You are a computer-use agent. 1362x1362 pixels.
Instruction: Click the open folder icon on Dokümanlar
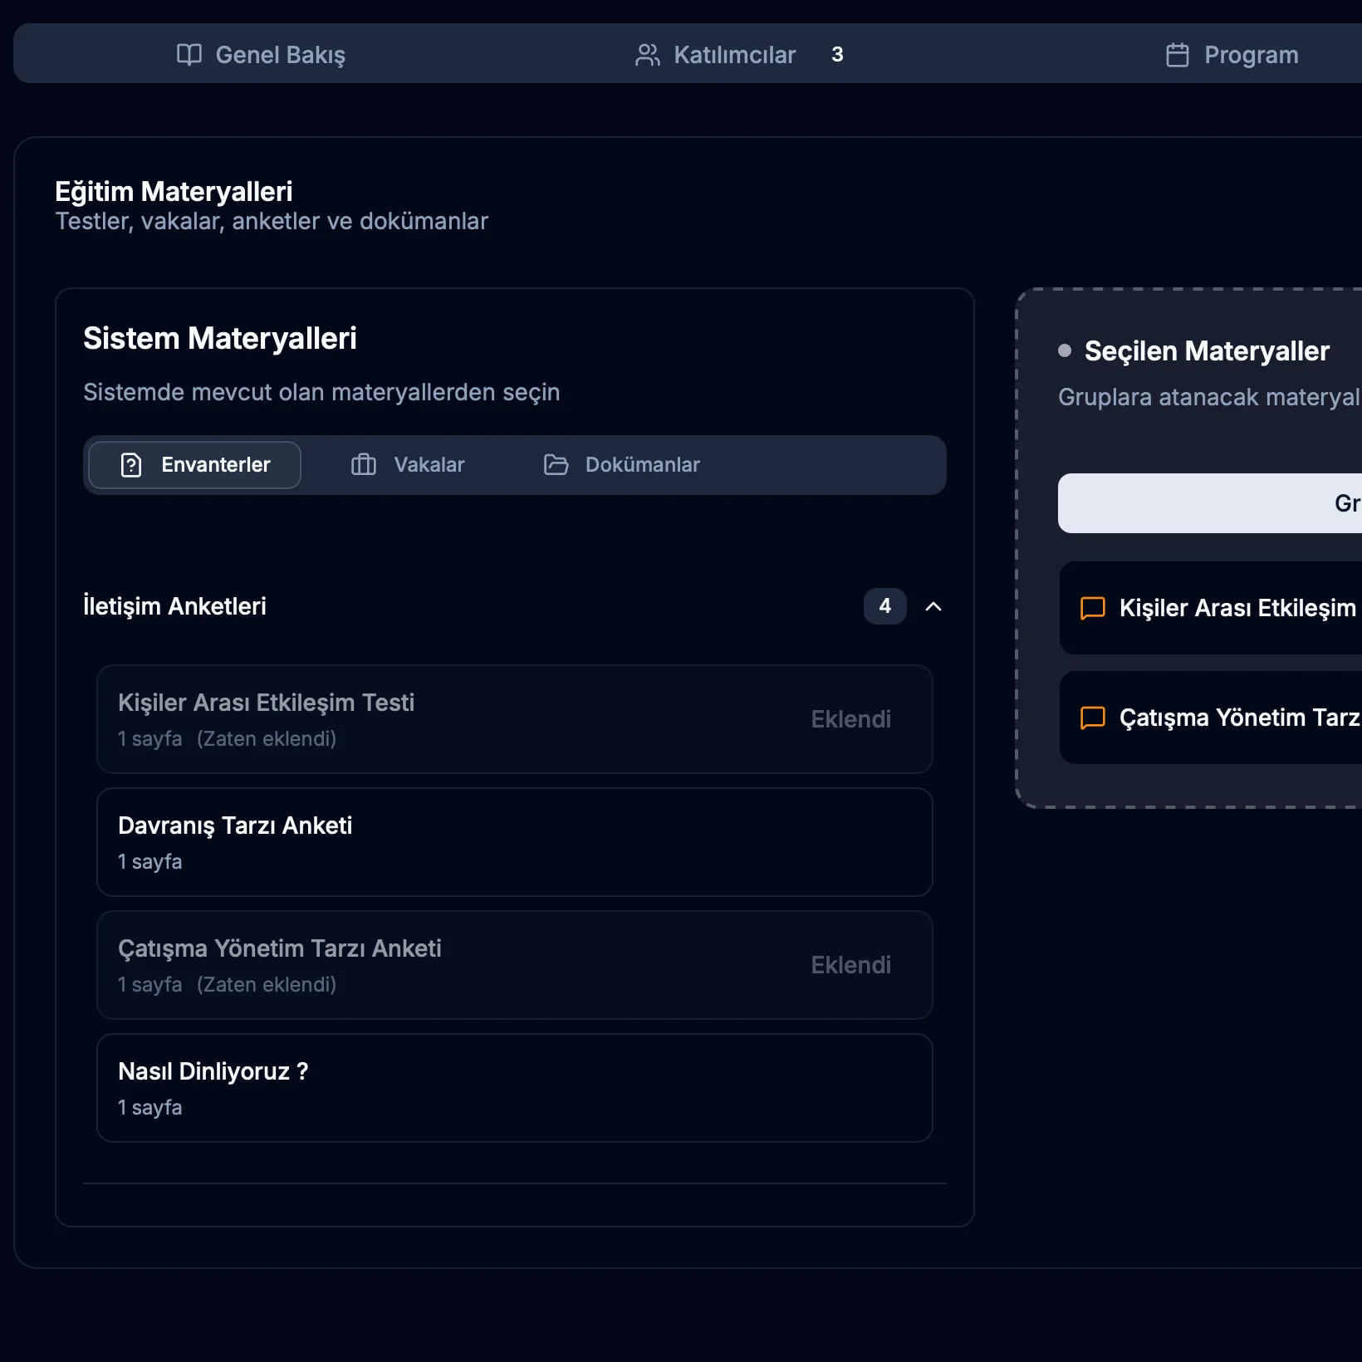point(556,465)
